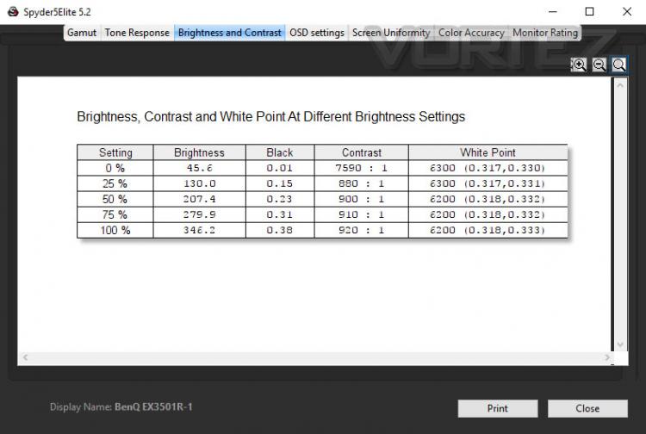
Task: Click the zoom in magnifier icon
Action: 579,65
